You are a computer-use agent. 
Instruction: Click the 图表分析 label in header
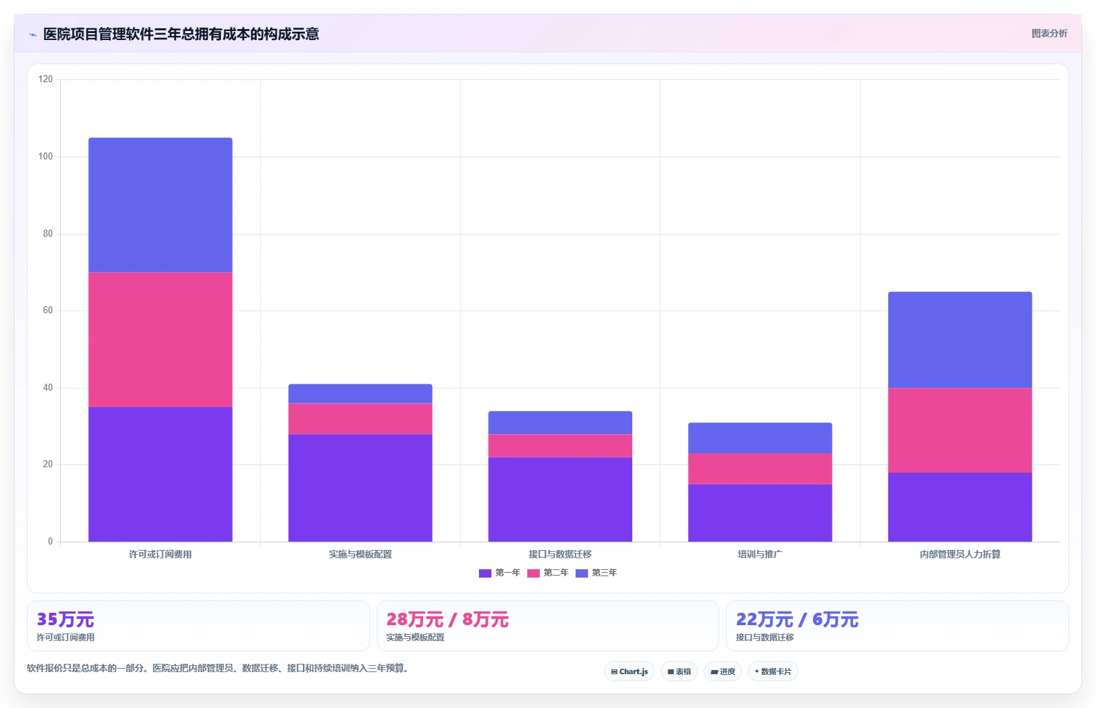pyautogui.click(x=1049, y=33)
